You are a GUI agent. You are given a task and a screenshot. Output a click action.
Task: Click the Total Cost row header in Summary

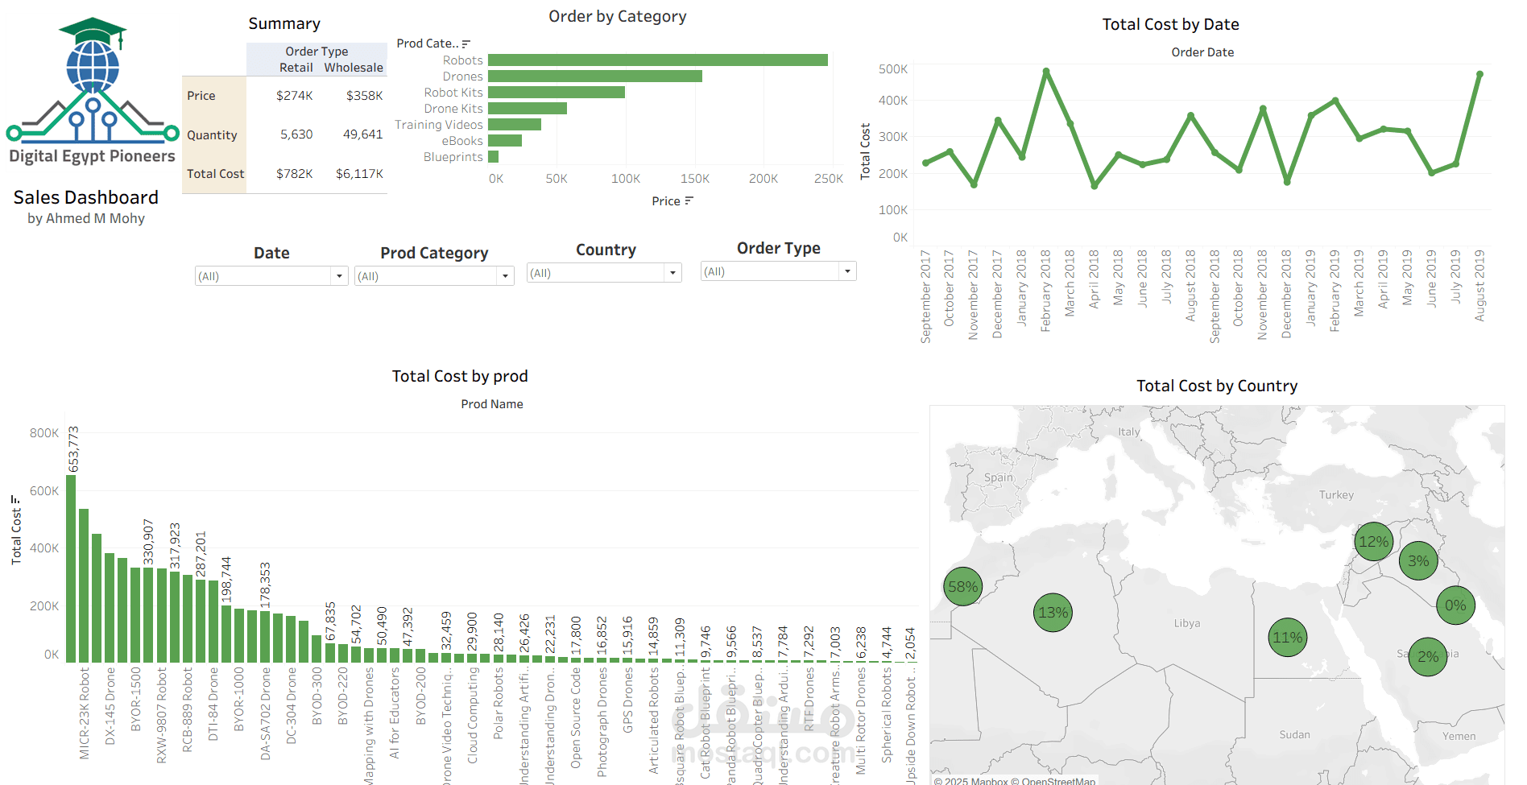215,174
